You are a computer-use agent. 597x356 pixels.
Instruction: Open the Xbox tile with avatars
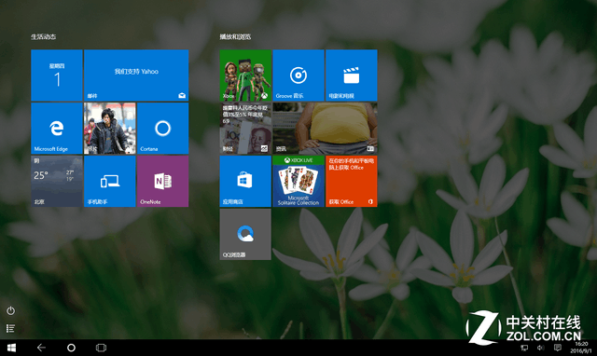[245, 75]
